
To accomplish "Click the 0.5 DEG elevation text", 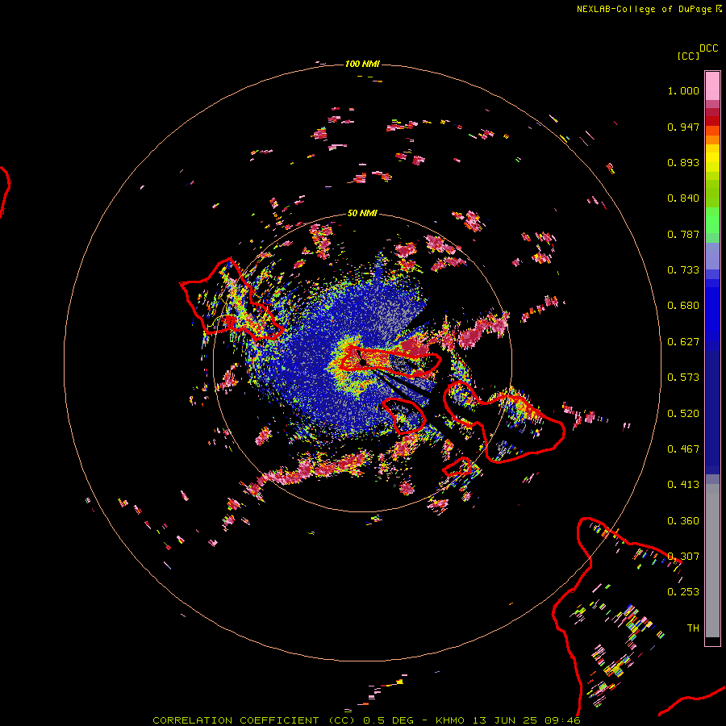I will coord(390,720).
